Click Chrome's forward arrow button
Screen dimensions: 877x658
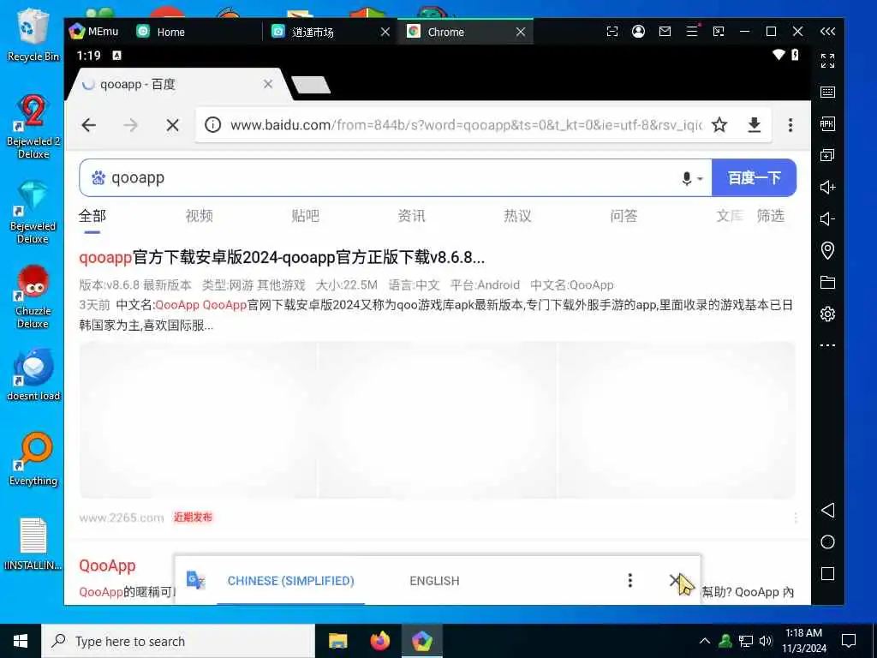130,125
